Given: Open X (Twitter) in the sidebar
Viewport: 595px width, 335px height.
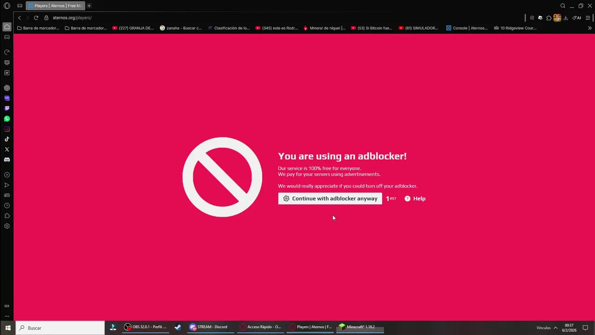Looking at the screenshot, I should tap(7, 149).
